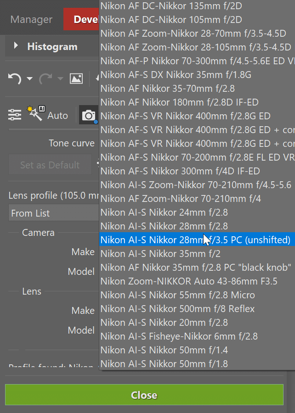Click the Undo arrow icon
The height and width of the screenshot is (413, 295).
(15, 79)
